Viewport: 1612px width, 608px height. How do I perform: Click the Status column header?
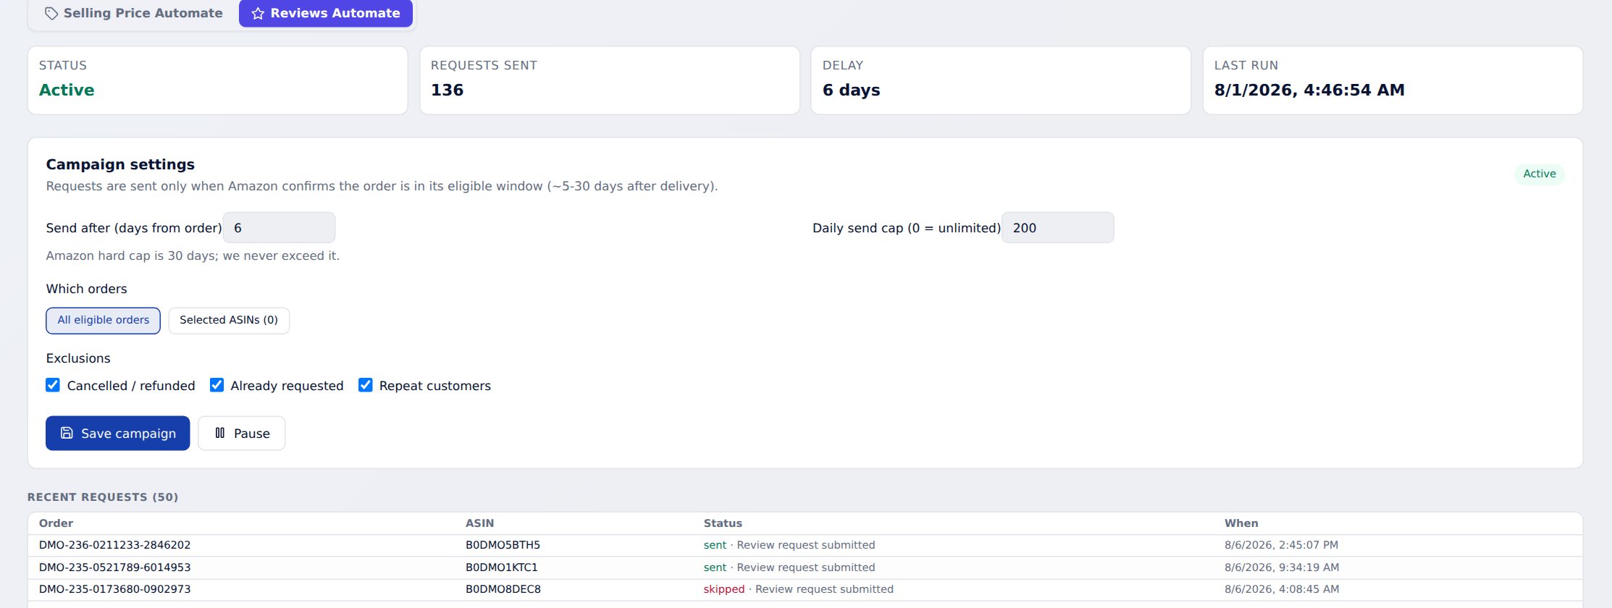(723, 523)
